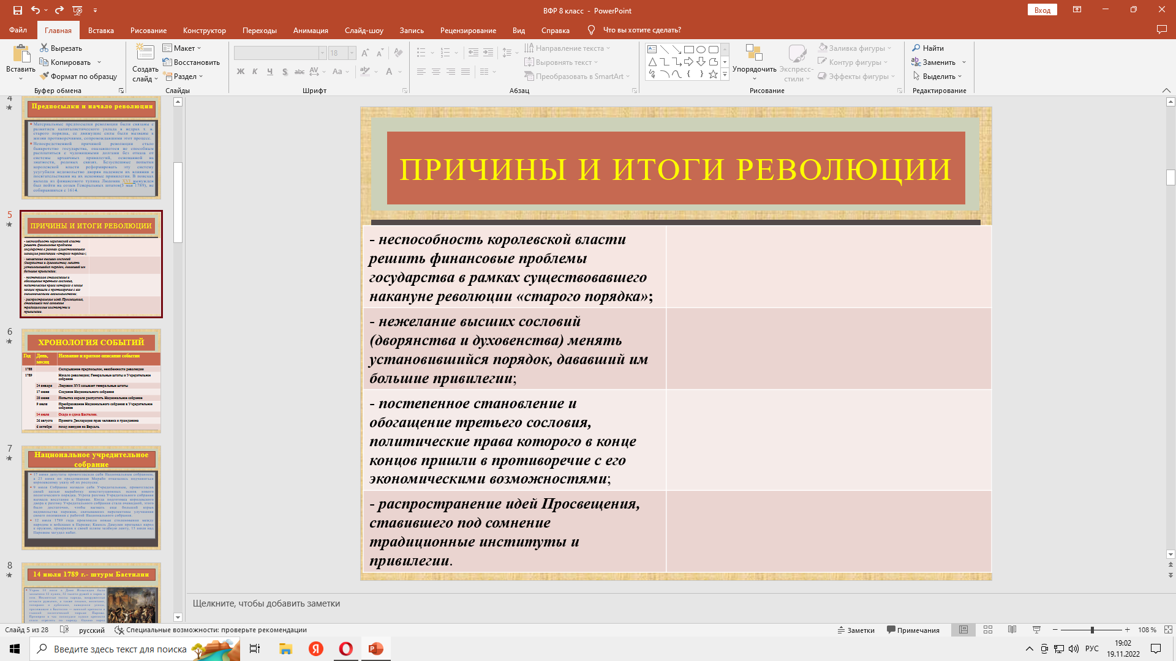Click the zoom slider handle
The height and width of the screenshot is (661, 1176).
click(x=1092, y=630)
